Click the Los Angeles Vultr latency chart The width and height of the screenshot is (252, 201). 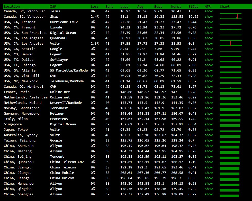231,44
